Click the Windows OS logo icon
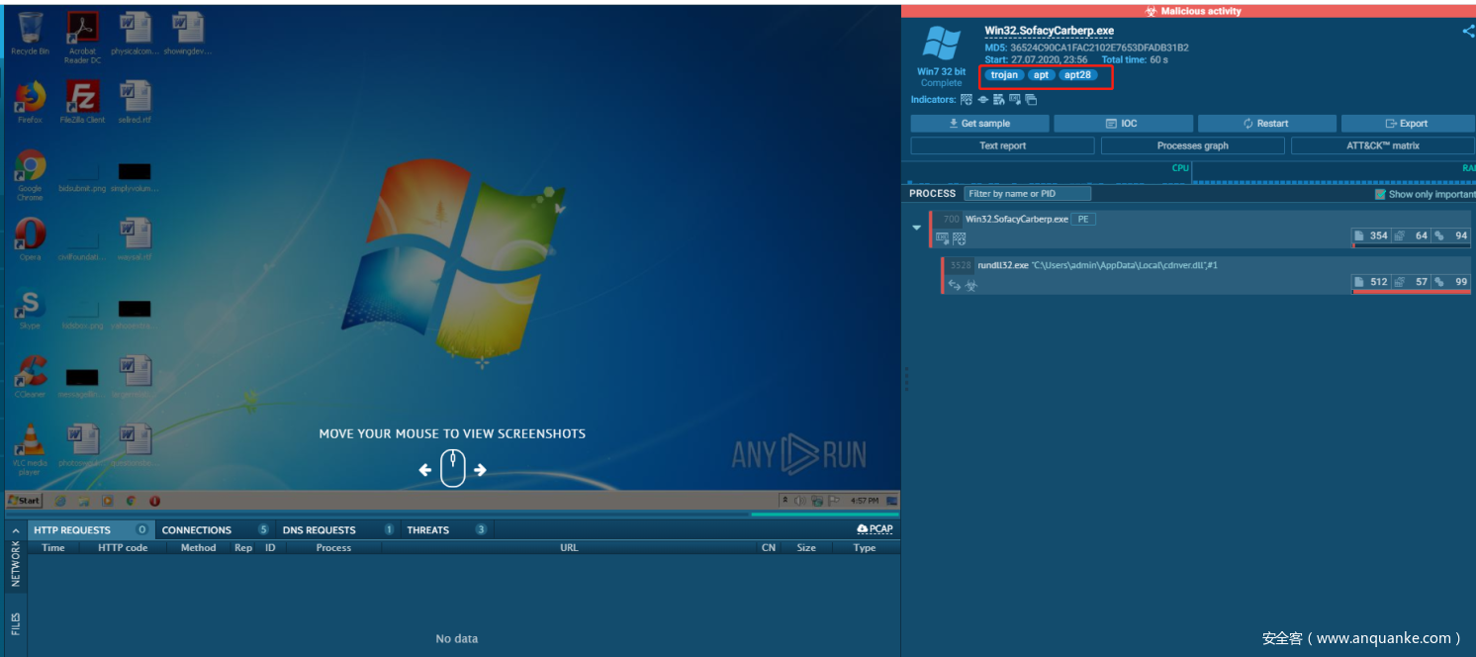The height and width of the screenshot is (657, 1476). [941, 45]
